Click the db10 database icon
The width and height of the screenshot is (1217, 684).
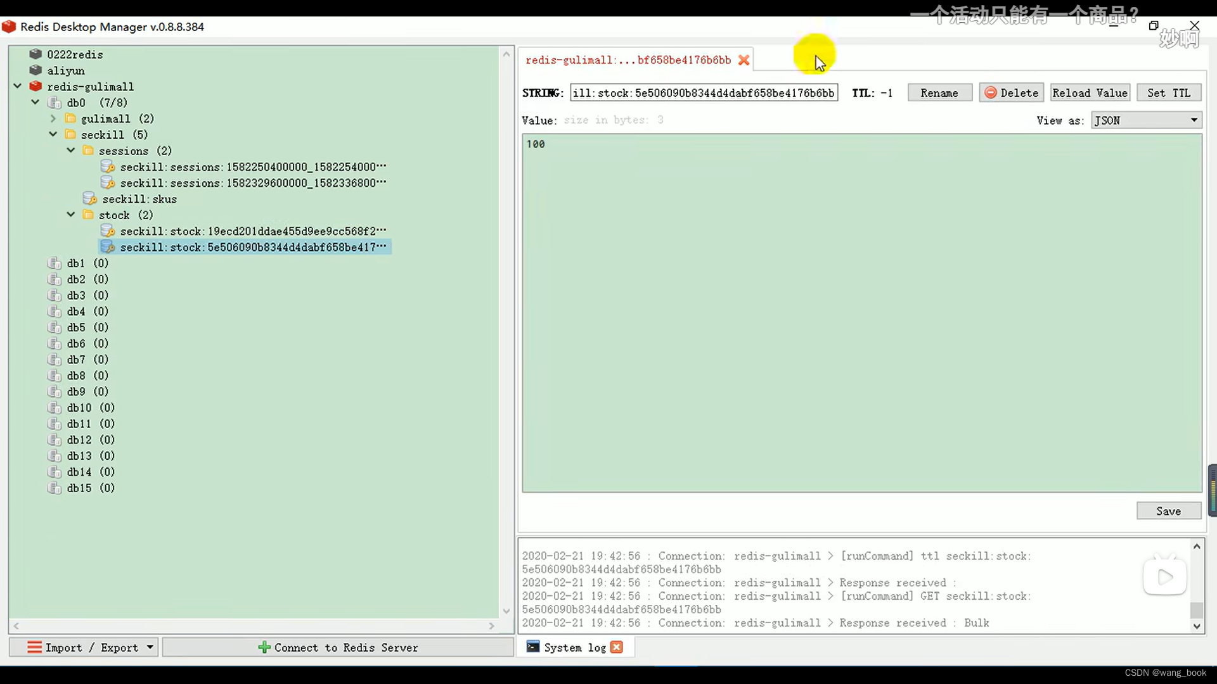(55, 408)
